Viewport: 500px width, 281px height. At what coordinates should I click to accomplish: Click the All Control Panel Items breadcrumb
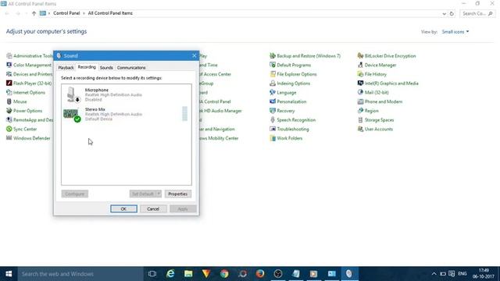[x=110, y=13]
